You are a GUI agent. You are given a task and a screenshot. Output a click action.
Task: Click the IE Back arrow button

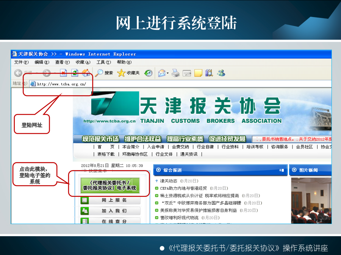(18, 73)
